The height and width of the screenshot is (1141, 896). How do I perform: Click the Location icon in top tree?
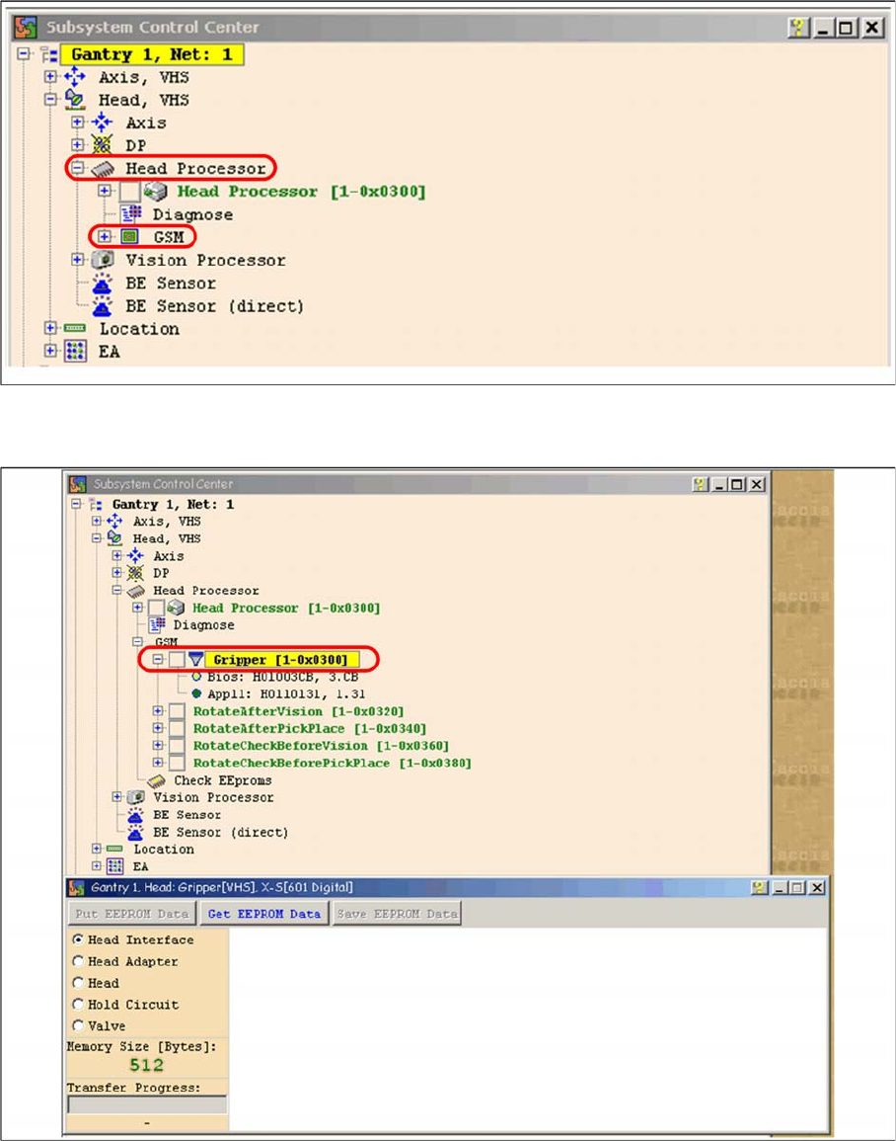75,329
